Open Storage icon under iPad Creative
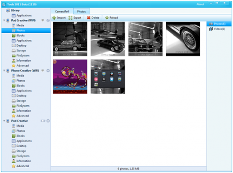 coord(13,51)
